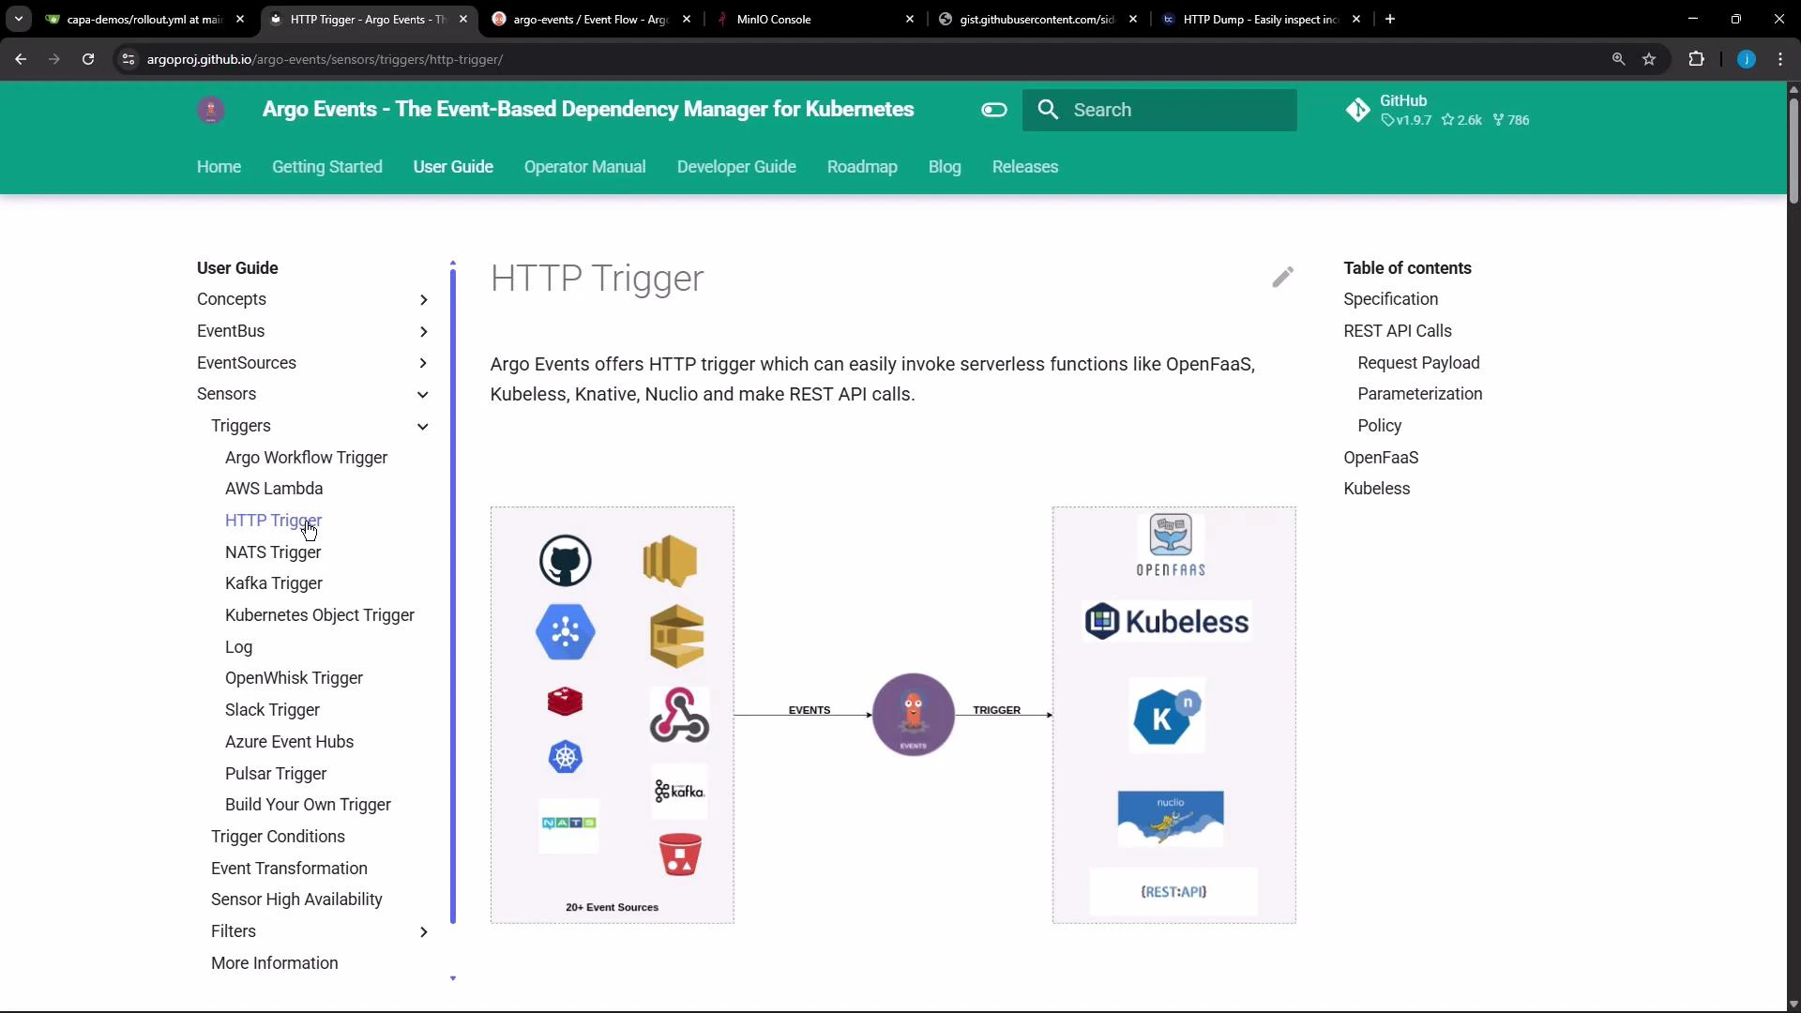
Task: Click the site information icon in address bar
Action: click(129, 59)
